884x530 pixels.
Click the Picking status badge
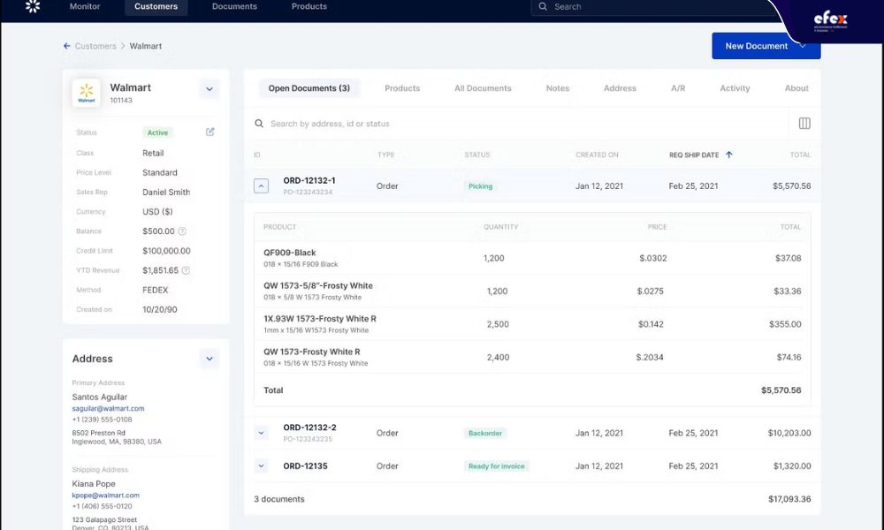tap(480, 186)
